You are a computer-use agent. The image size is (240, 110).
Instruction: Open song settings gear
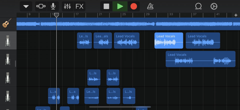(214, 6)
